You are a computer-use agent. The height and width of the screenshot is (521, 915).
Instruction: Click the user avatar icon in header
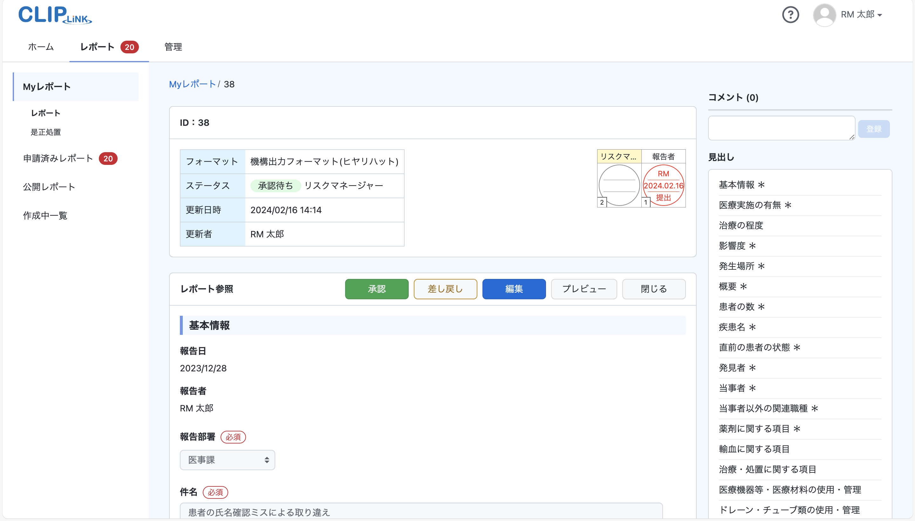(824, 15)
